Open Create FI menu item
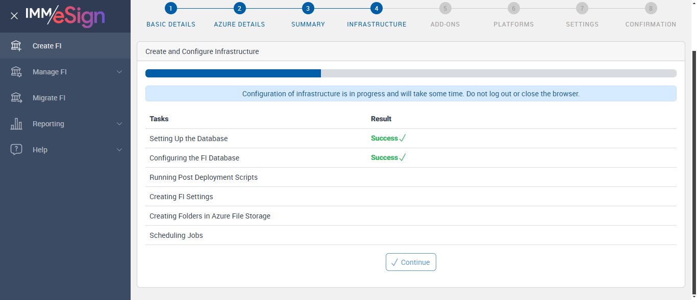697x300 pixels. 65,46
